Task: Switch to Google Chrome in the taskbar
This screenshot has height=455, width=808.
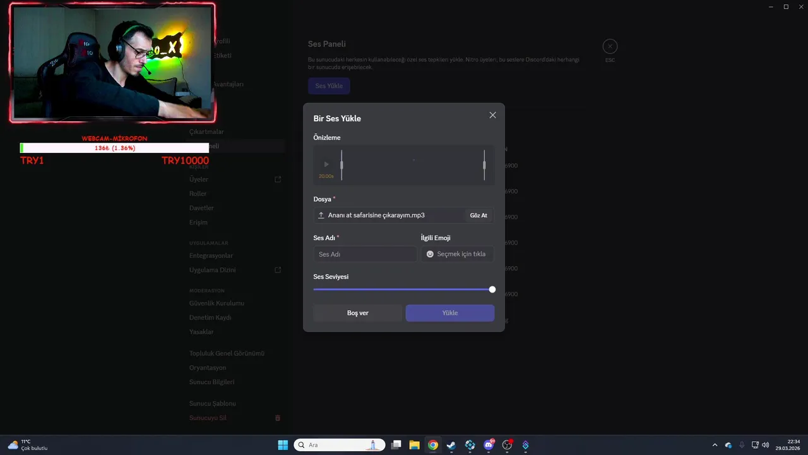Action: (x=432, y=445)
